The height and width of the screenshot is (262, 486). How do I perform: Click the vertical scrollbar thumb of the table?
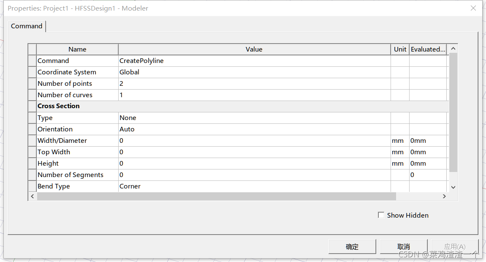tap(453, 112)
